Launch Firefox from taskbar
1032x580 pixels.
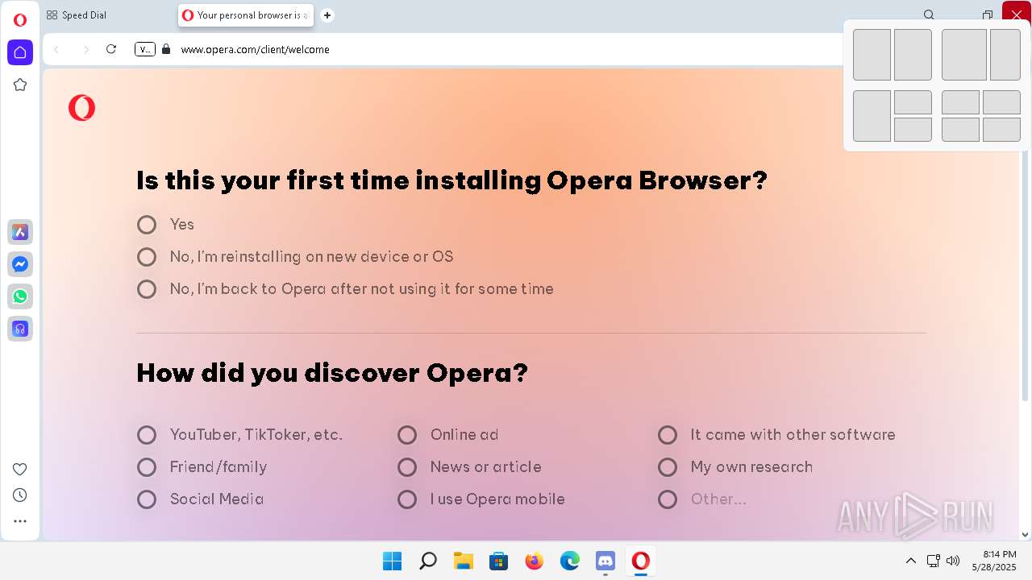535,561
